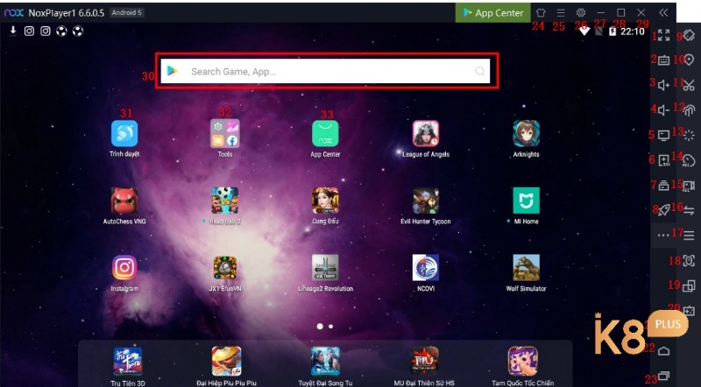Start the video recorder
Screen dimensions: 701x387
[689, 185]
